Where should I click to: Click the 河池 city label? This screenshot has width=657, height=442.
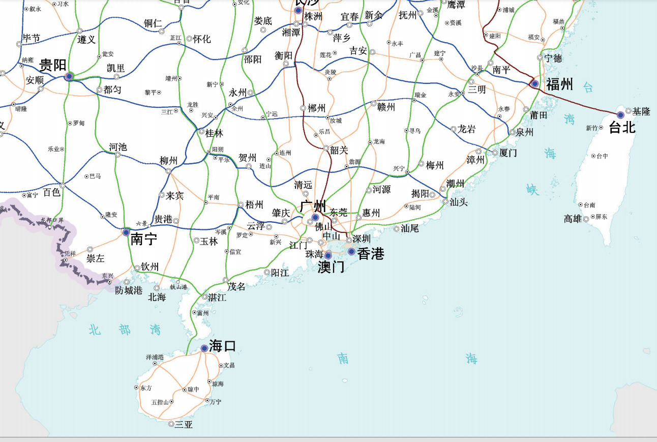(x=118, y=147)
